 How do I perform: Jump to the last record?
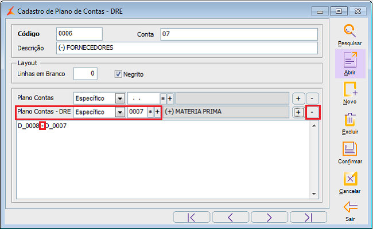[x=308, y=217]
